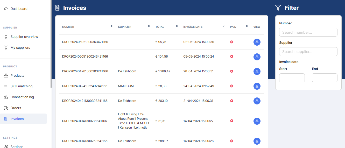Click download icon for € 104,56 invoice
This screenshot has height=148, width=345.
(257, 57)
